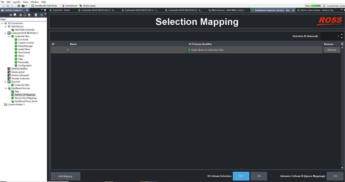Collapse Carbonite Ultra under Carbonite 00:0F:9B node

[9, 36]
